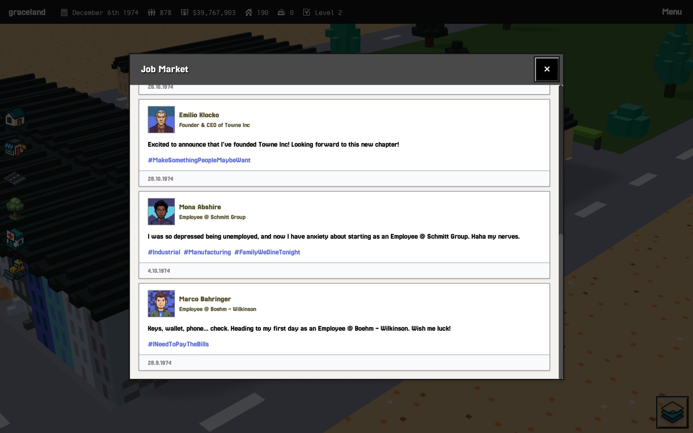Image resolution: width=693 pixels, height=433 pixels.
Task: Click the 28.9.1974 post date
Action: (x=159, y=363)
